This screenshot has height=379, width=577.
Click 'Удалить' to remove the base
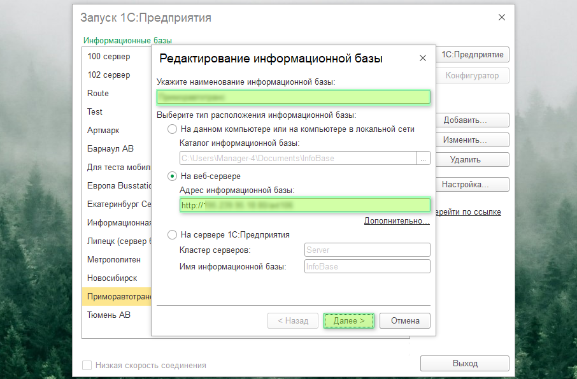[x=473, y=160]
